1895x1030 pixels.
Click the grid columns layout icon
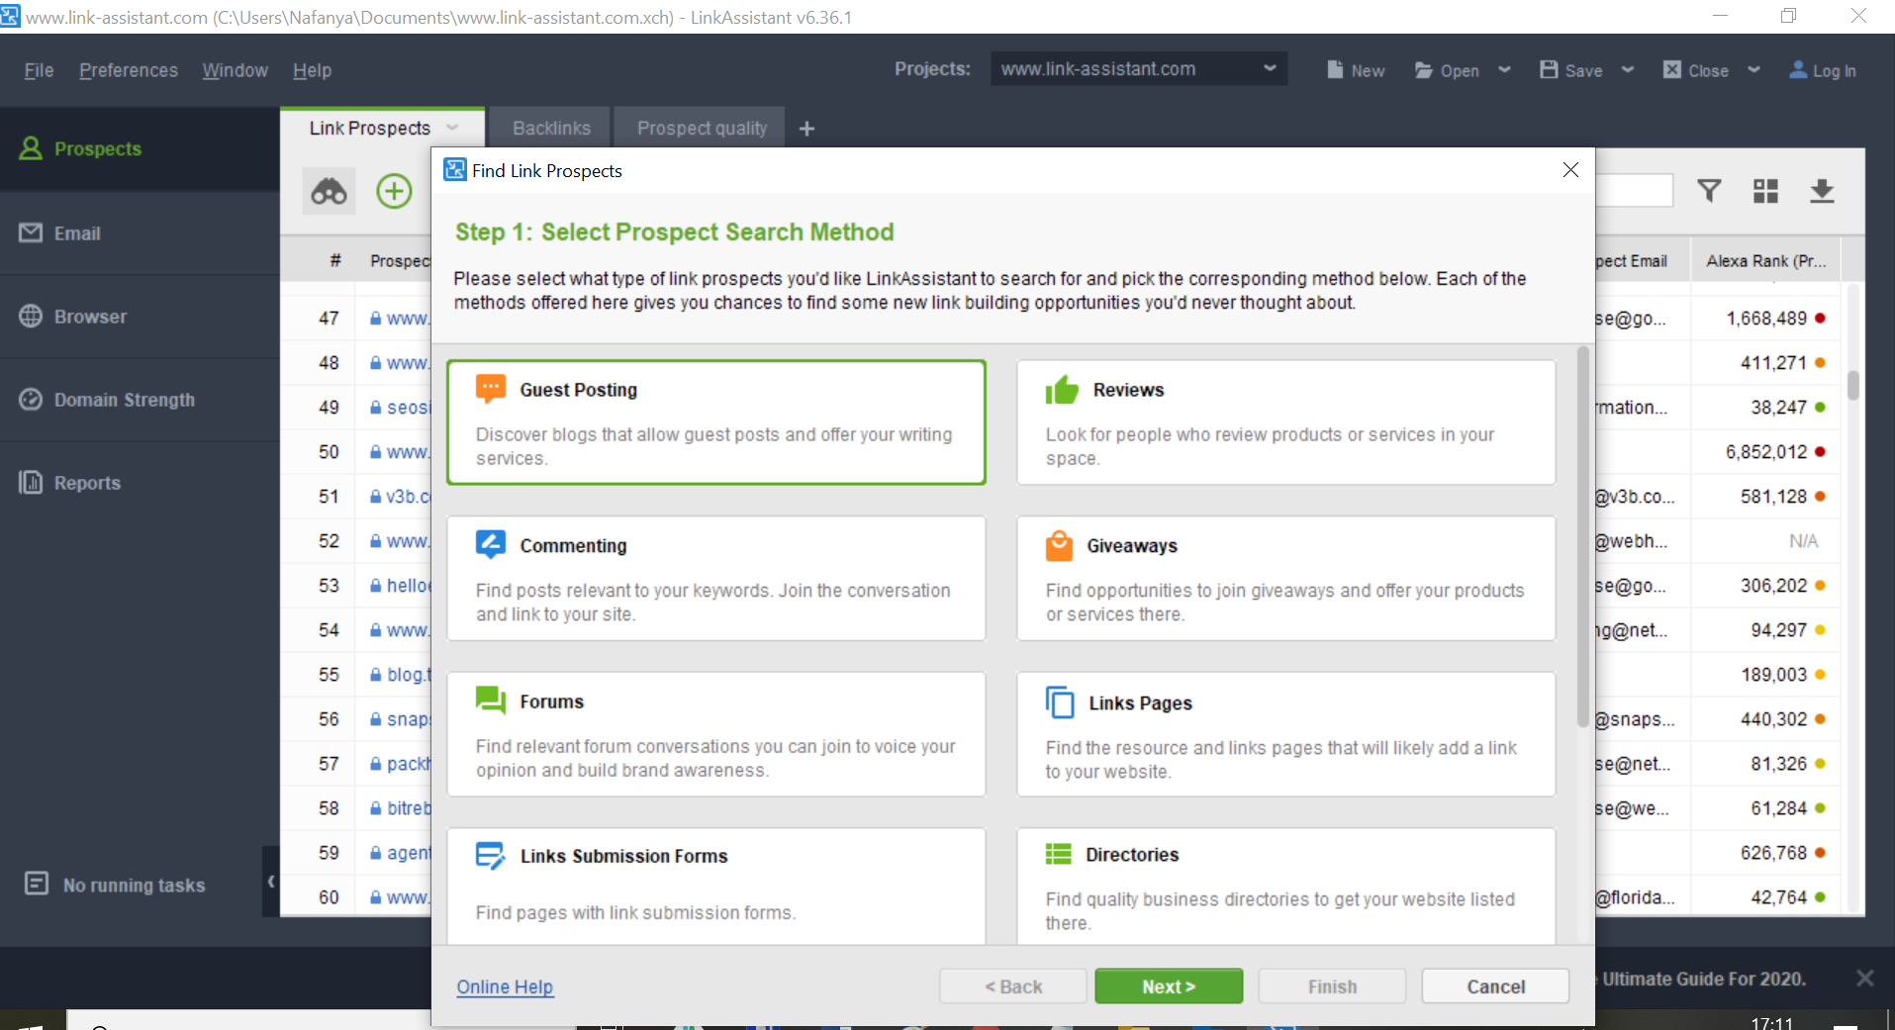1765,191
